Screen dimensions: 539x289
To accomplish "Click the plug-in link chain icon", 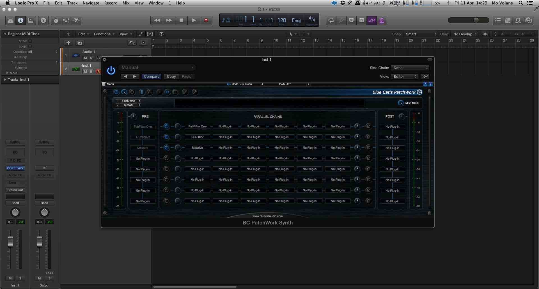I will coord(425,76).
